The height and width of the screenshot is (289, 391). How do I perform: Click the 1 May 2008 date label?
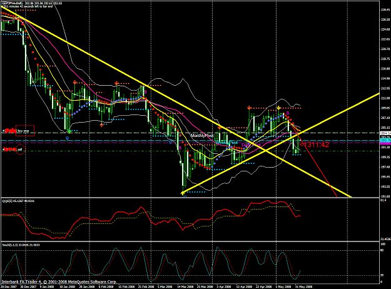click(283, 286)
